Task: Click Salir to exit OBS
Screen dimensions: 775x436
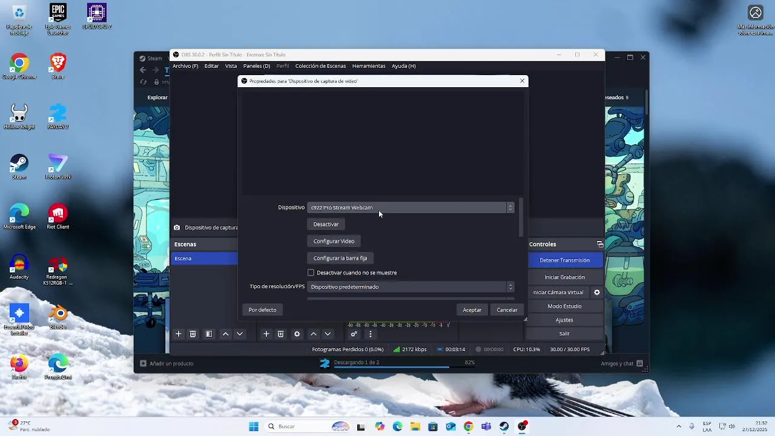Action: 564,334
